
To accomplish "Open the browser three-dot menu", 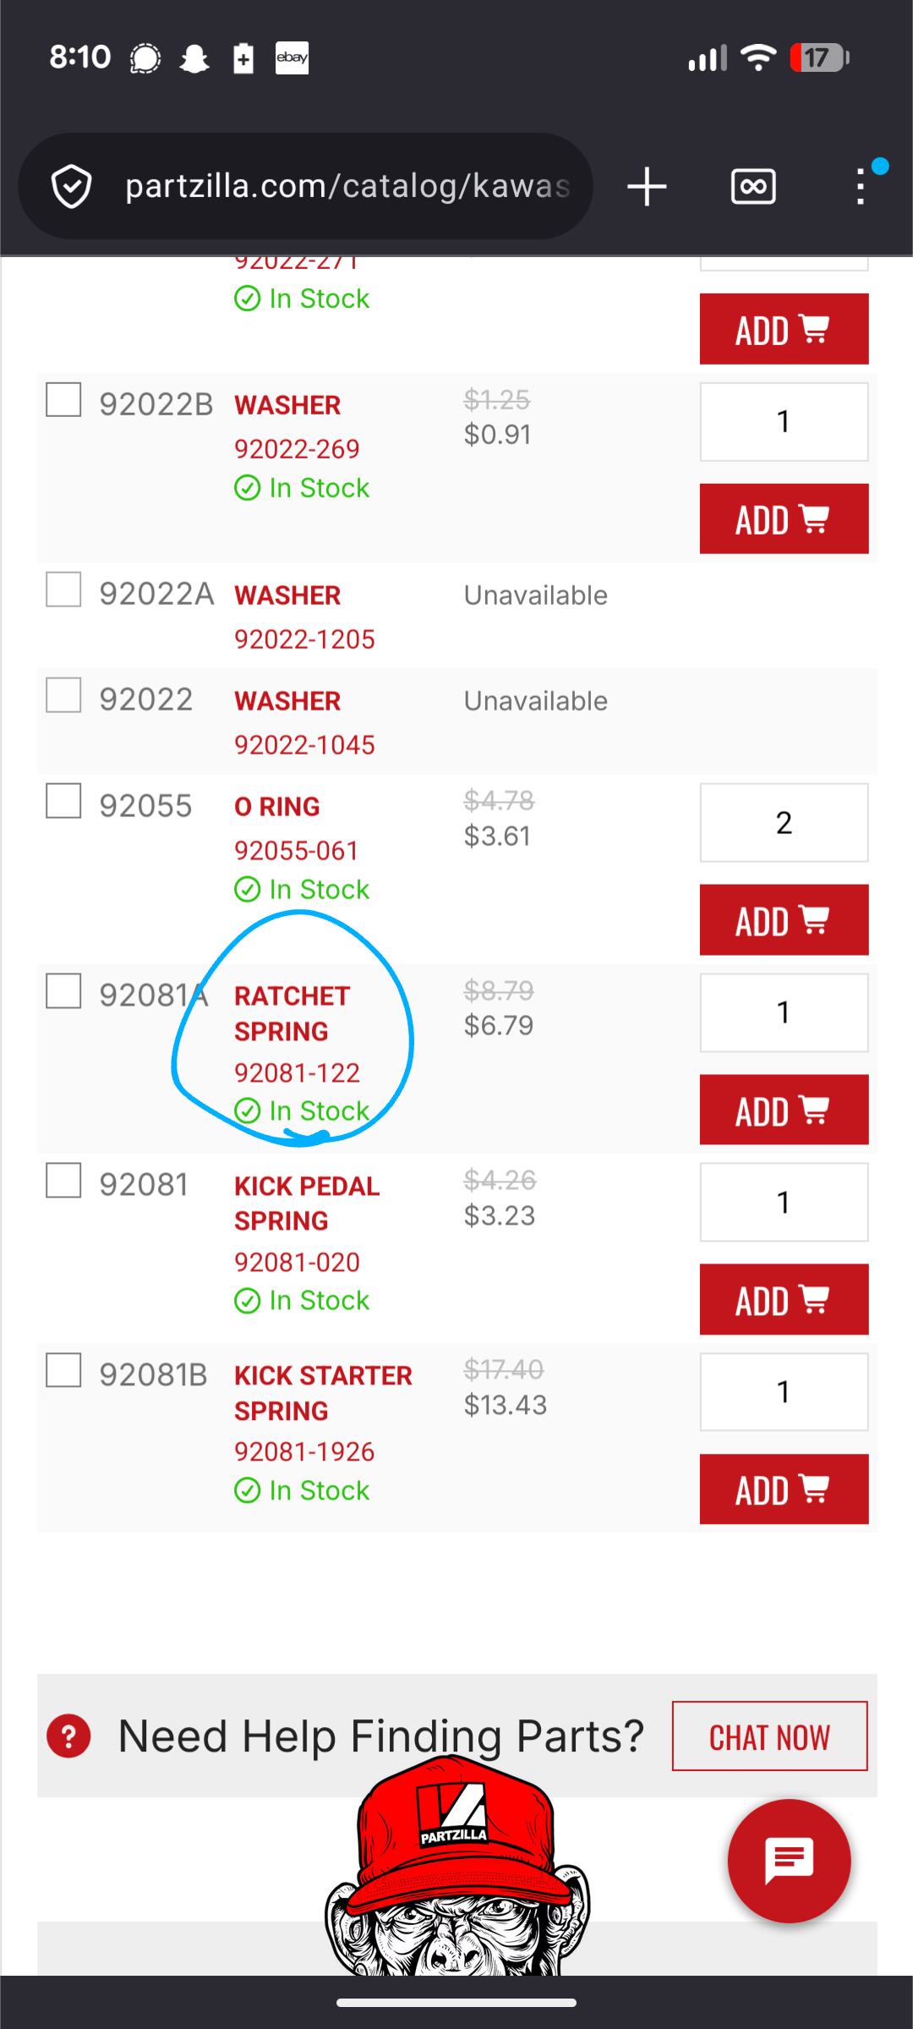I will pyautogui.click(x=861, y=186).
